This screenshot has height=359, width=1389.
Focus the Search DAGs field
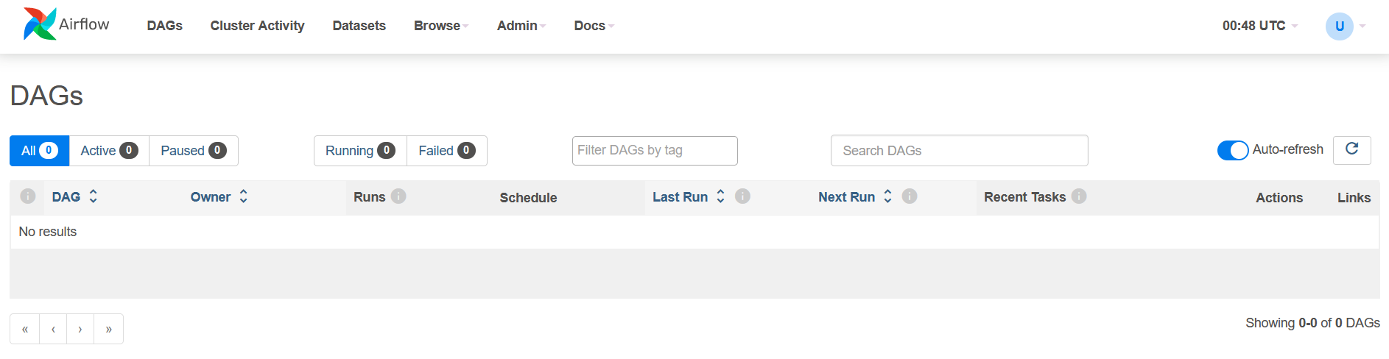[x=959, y=151]
